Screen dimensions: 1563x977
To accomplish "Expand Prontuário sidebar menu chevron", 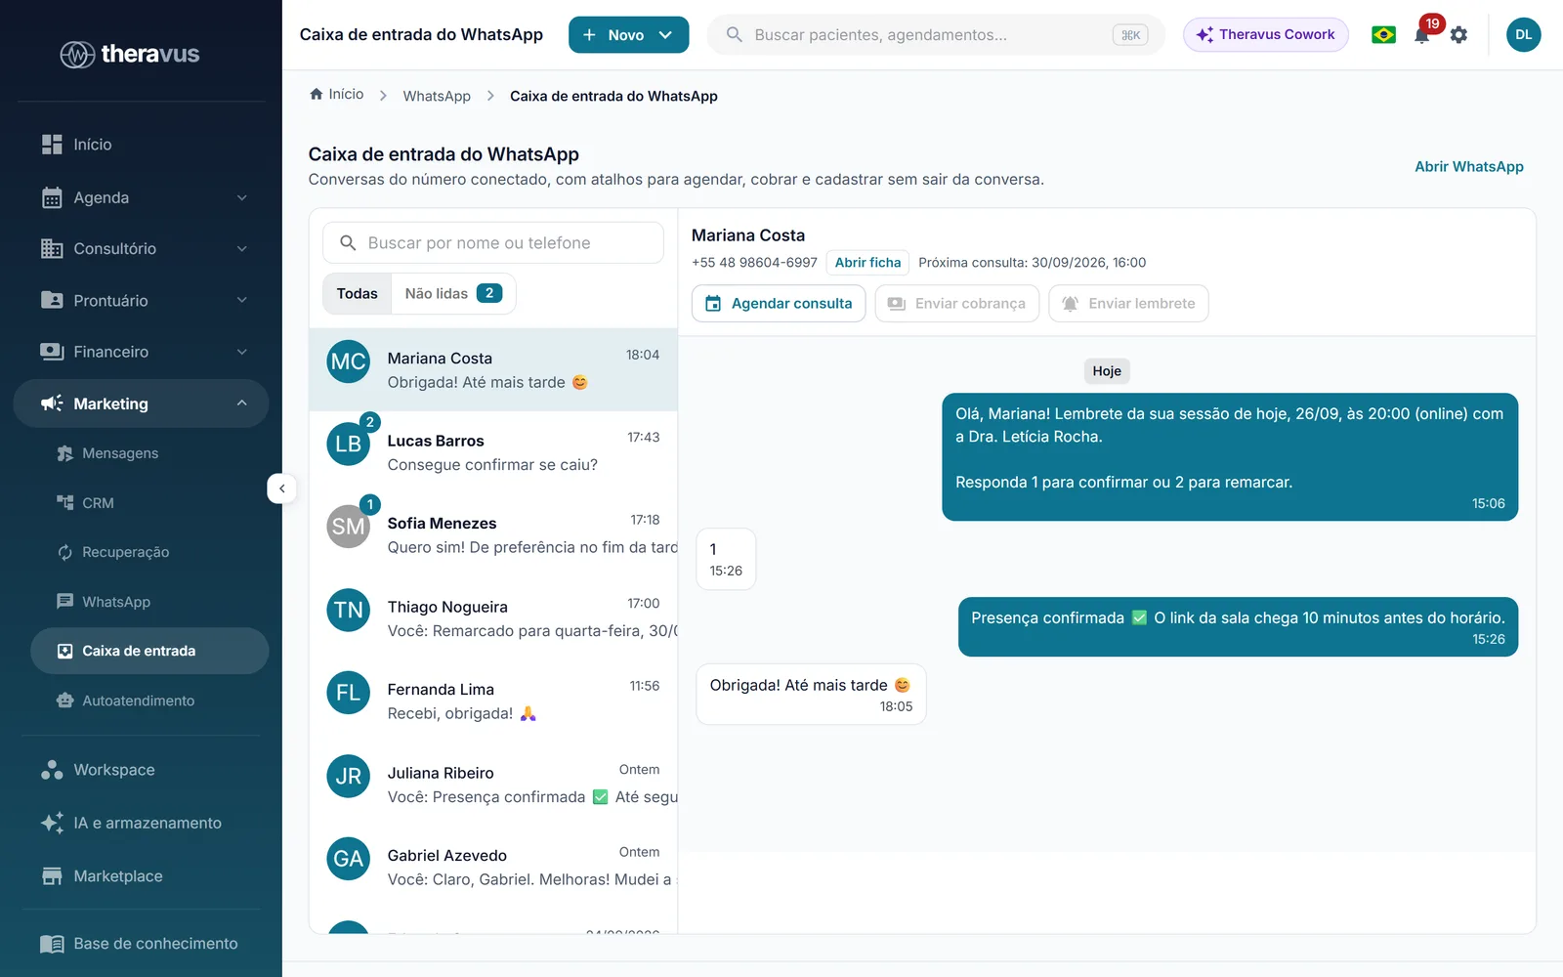I will (x=241, y=301).
